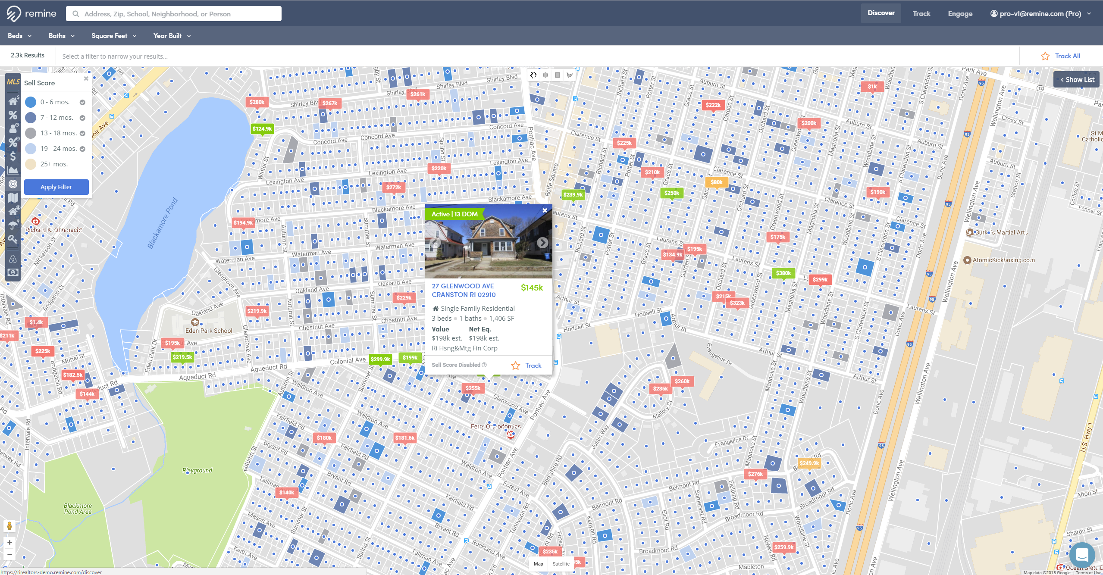Select the hand pan tool above the map
Screen dimensions: 1103x575
click(x=533, y=75)
